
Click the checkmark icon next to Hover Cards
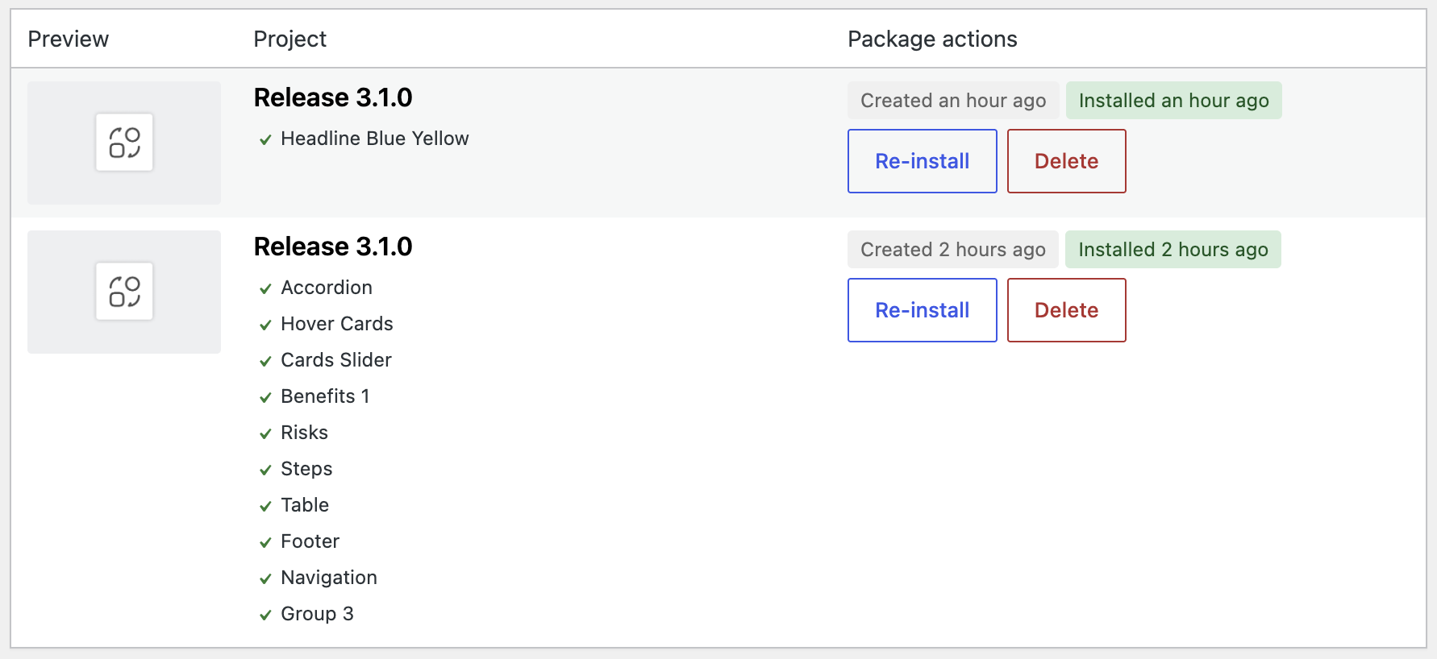click(x=265, y=325)
